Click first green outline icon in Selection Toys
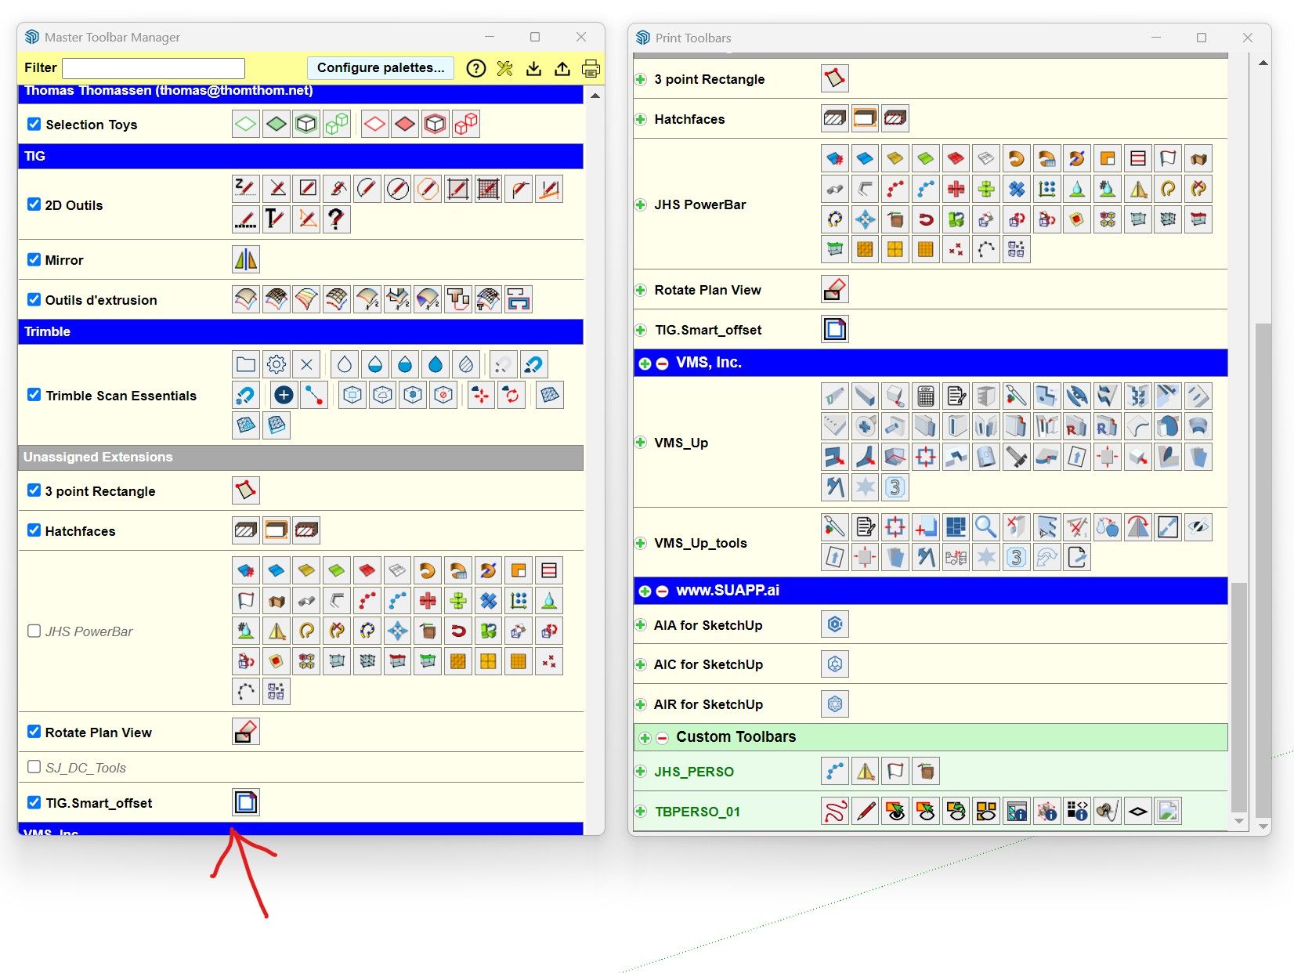1294x973 pixels. (246, 124)
